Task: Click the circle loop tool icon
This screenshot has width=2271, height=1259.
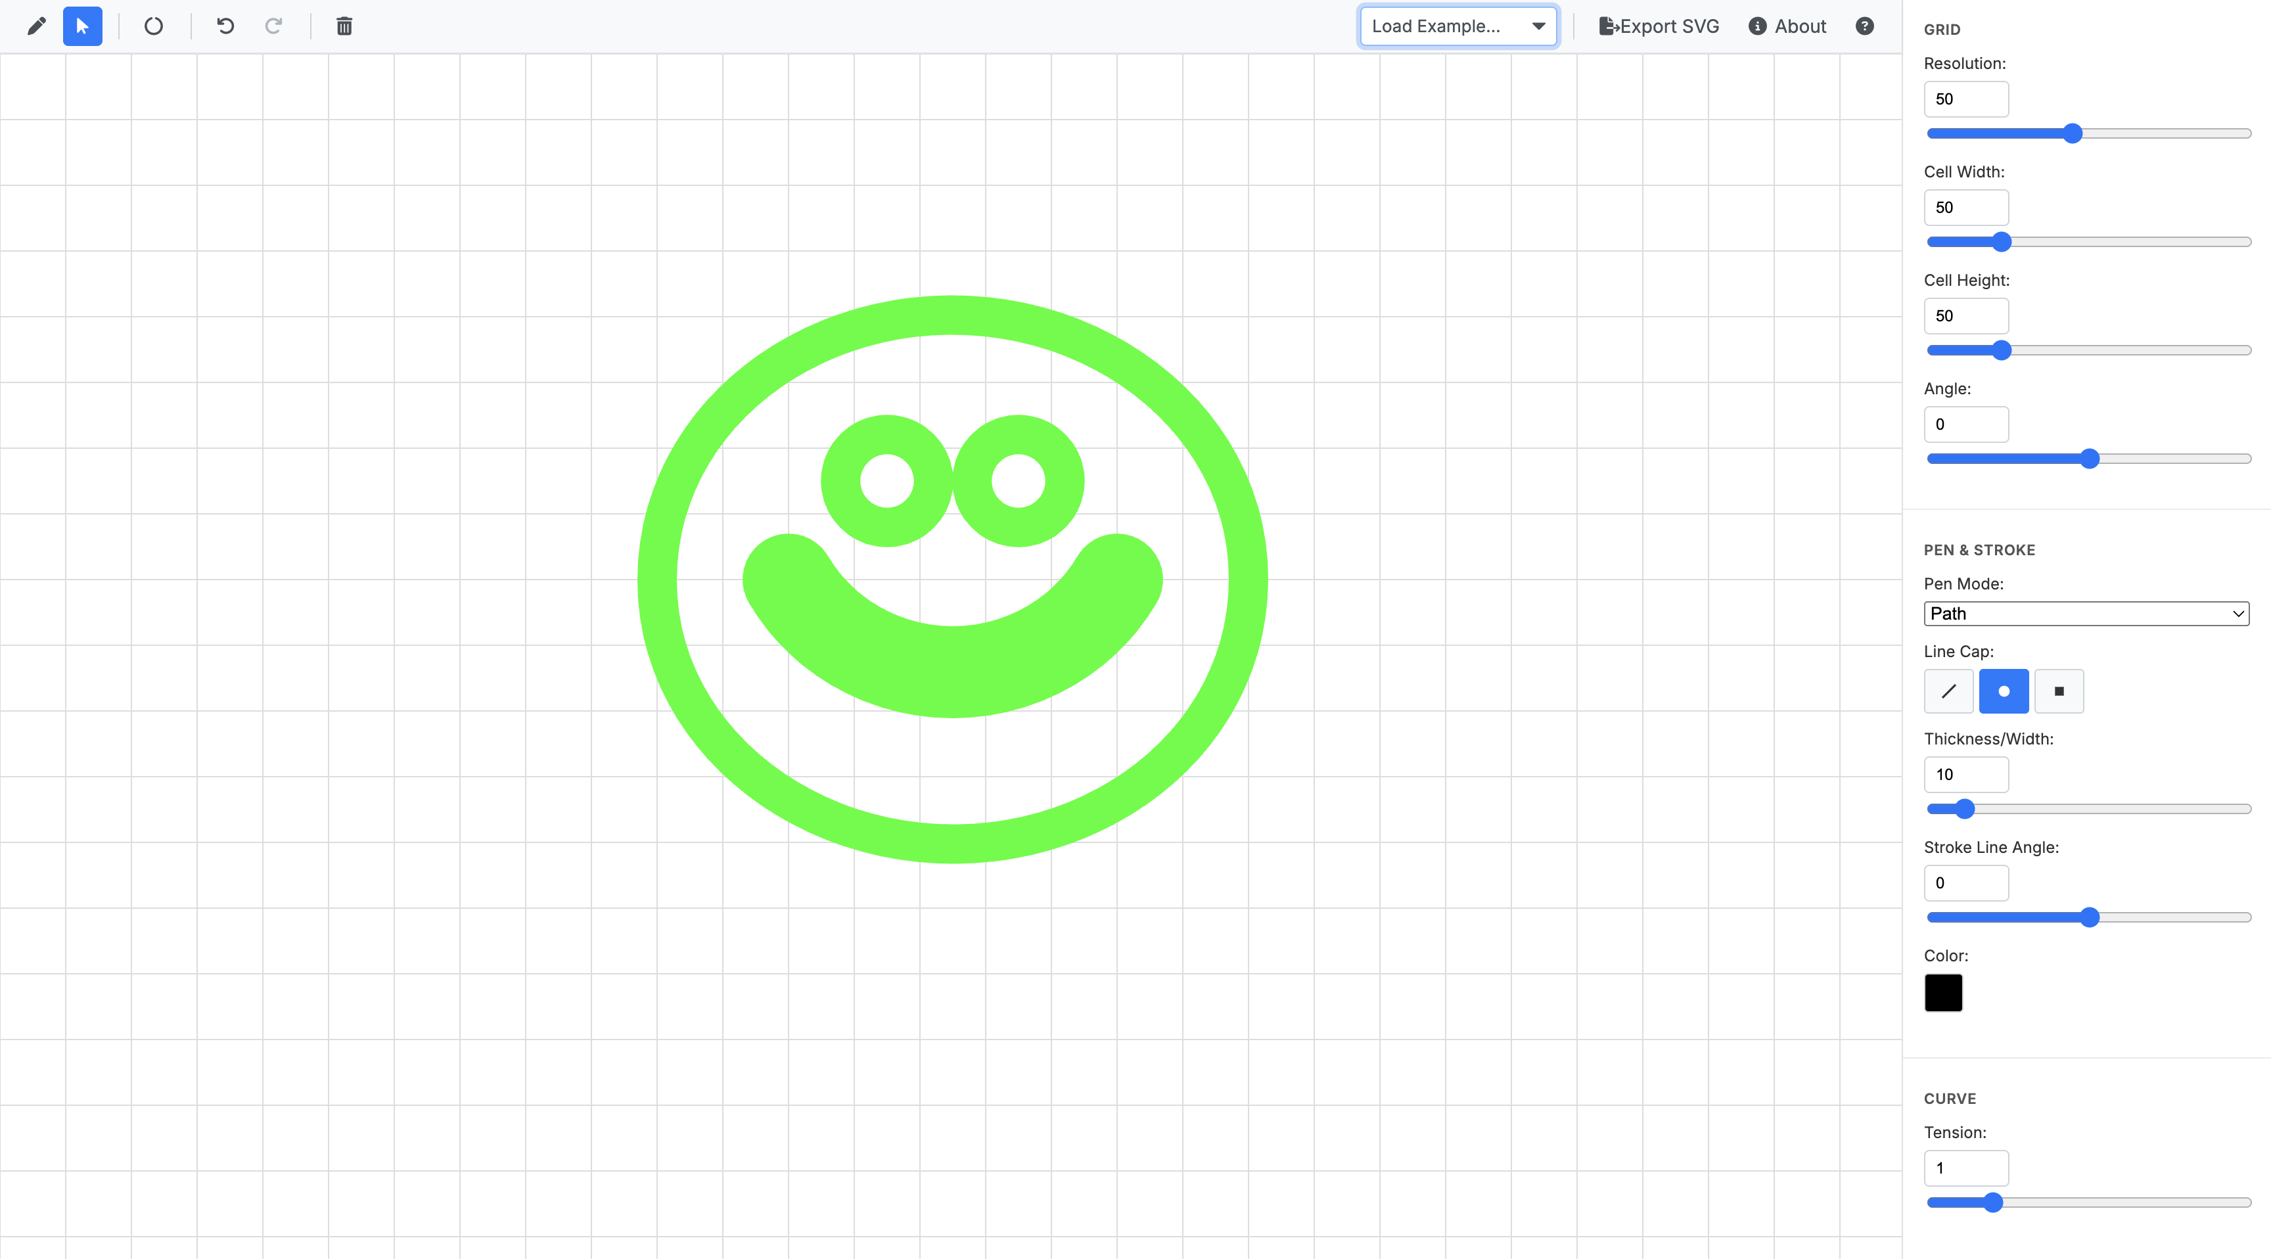Action: pyautogui.click(x=153, y=26)
